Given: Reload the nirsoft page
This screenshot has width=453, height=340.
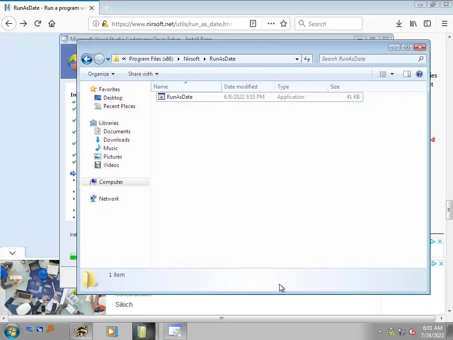Looking at the screenshot, I should pyautogui.click(x=38, y=24).
